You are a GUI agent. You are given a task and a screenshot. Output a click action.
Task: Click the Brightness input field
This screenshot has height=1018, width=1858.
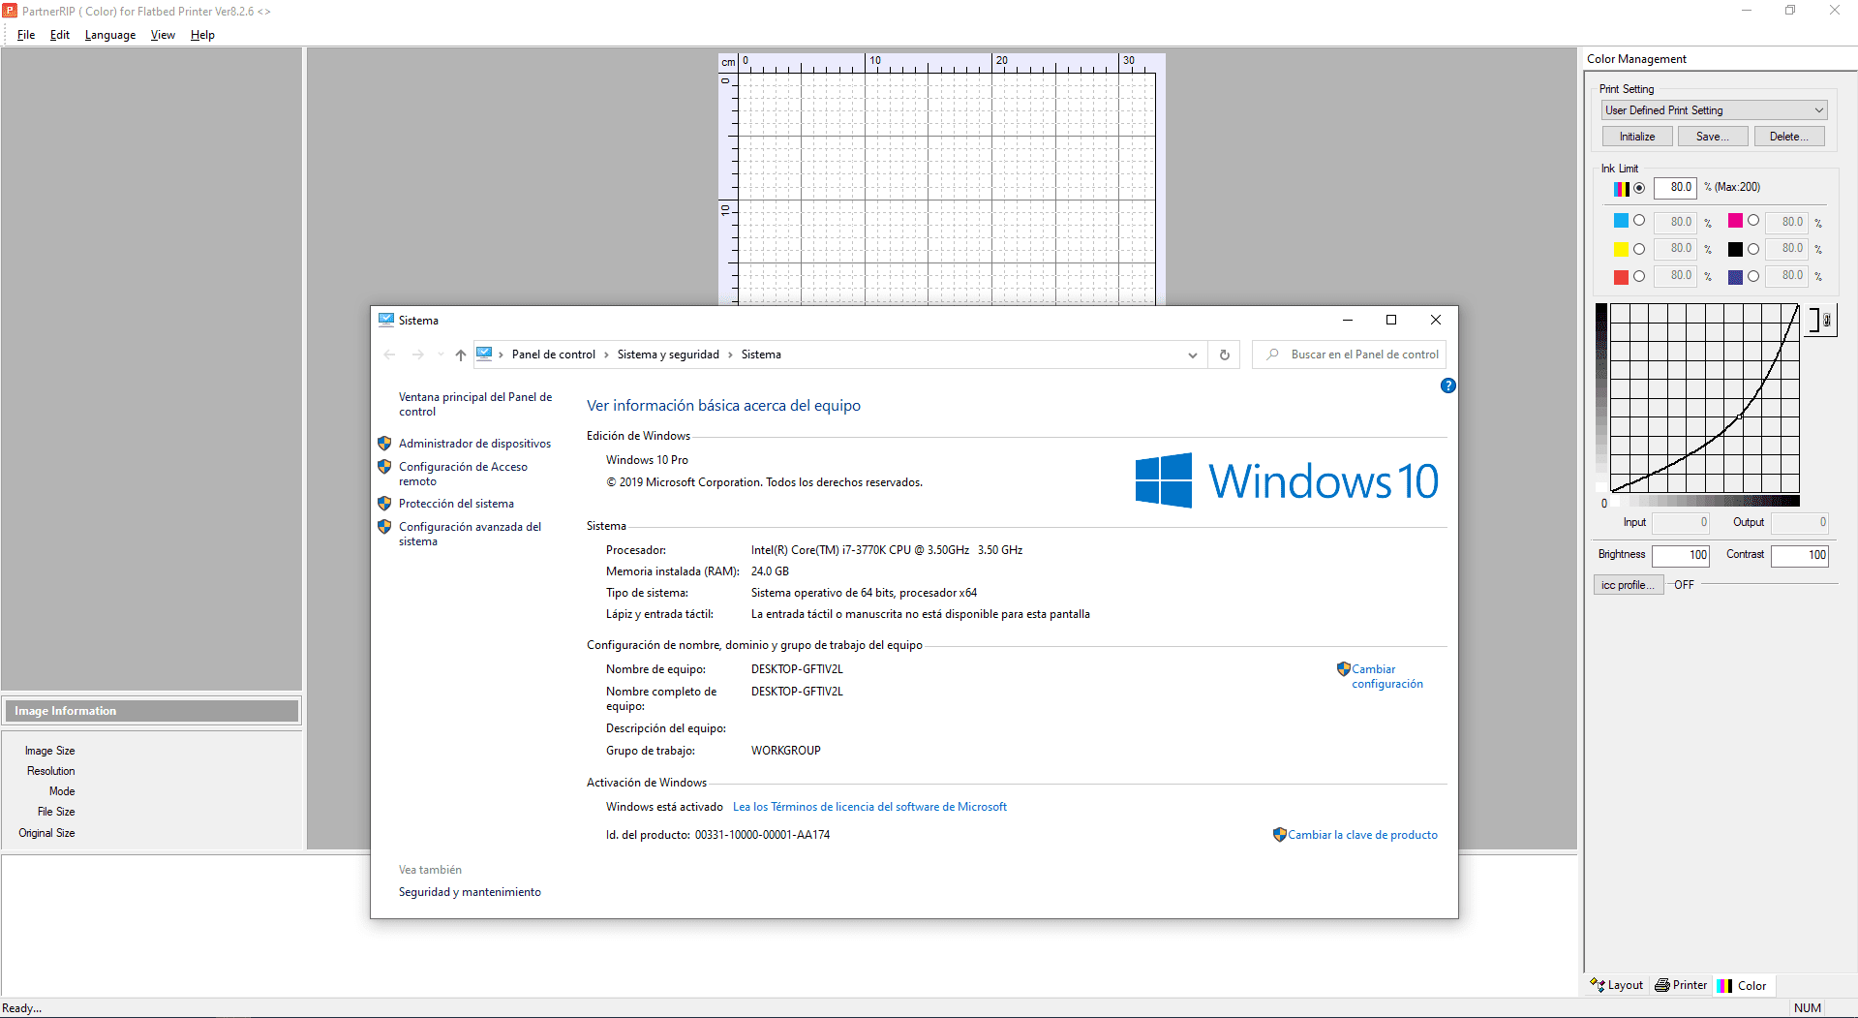(x=1681, y=555)
